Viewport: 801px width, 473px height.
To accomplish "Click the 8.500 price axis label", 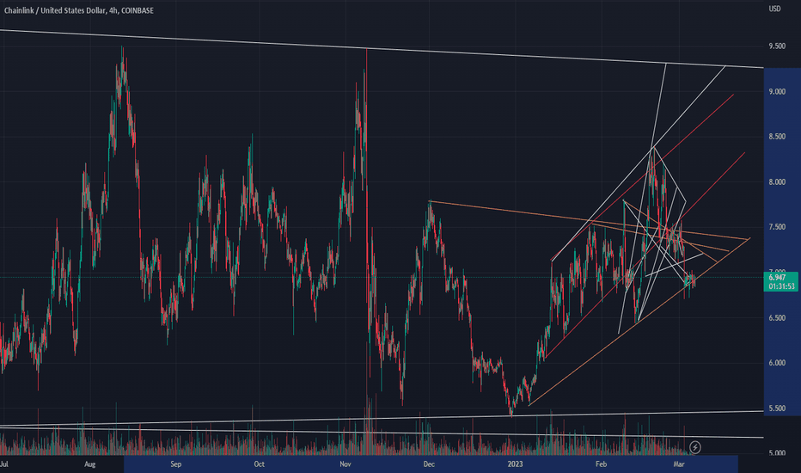I will (777, 137).
